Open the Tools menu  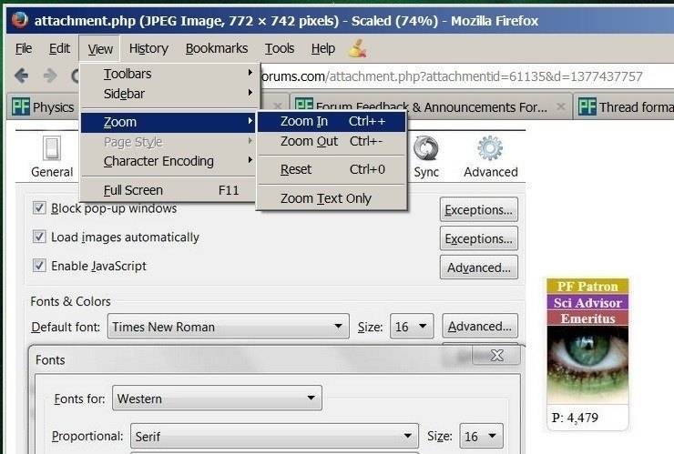click(280, 48)
